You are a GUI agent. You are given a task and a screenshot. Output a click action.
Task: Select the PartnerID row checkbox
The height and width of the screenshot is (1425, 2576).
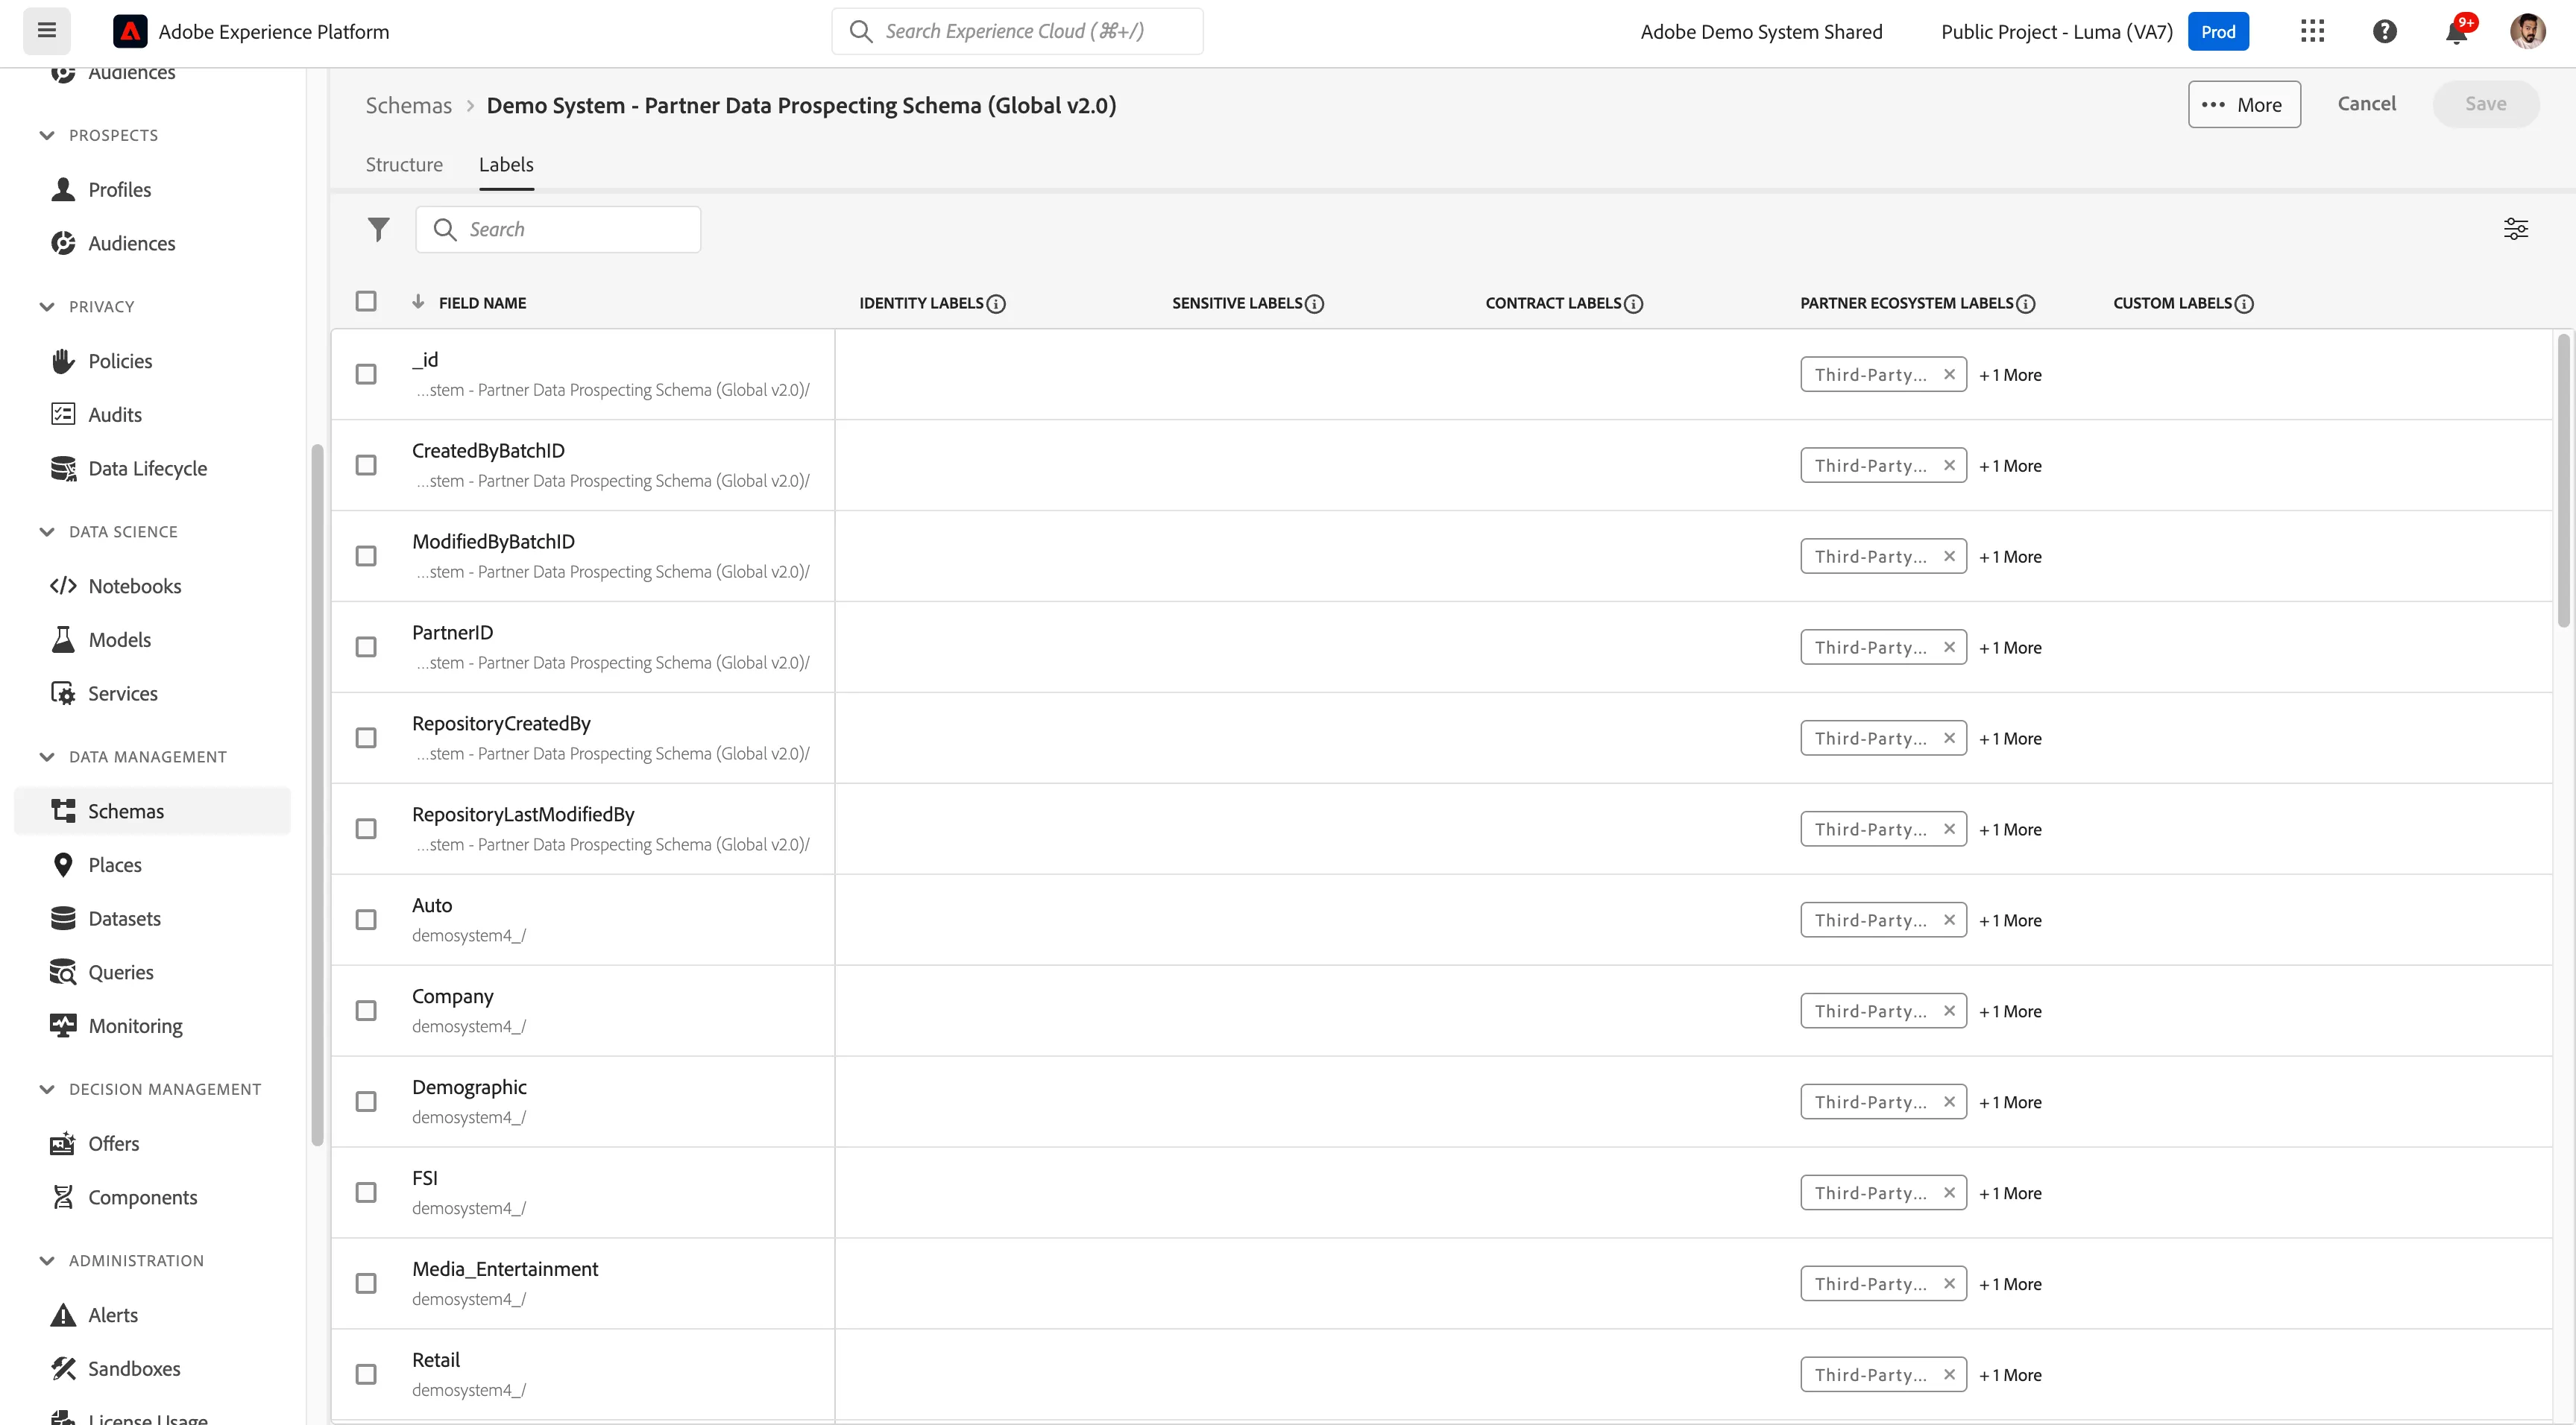(x=366, y=647)
